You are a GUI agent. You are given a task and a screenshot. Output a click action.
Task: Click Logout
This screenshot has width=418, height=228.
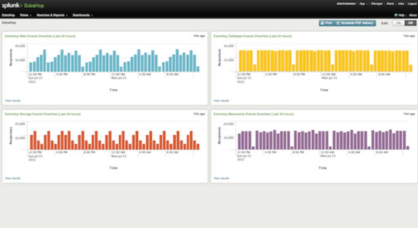[412, 4]
